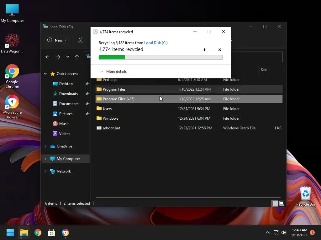This screenshot has height=240, width=321.
Task: Select Network in navigation pane
Action: 64,171
